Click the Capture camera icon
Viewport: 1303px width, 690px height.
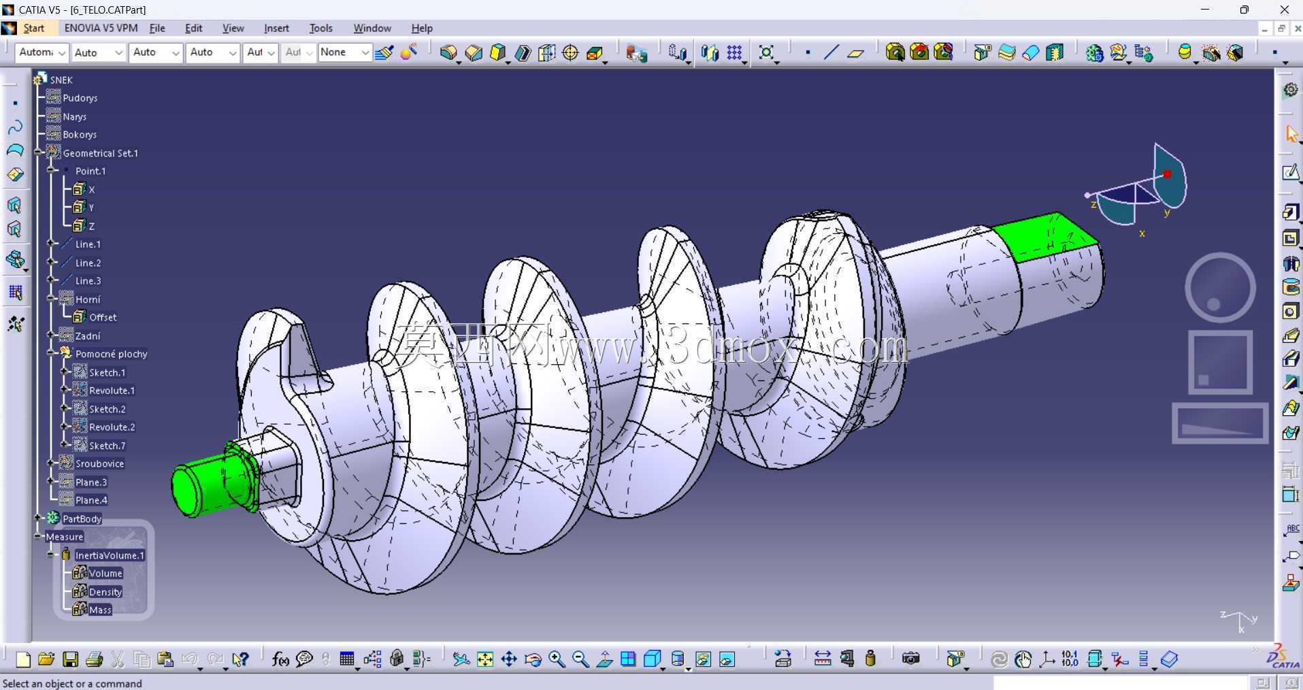[x=910, y=659]
